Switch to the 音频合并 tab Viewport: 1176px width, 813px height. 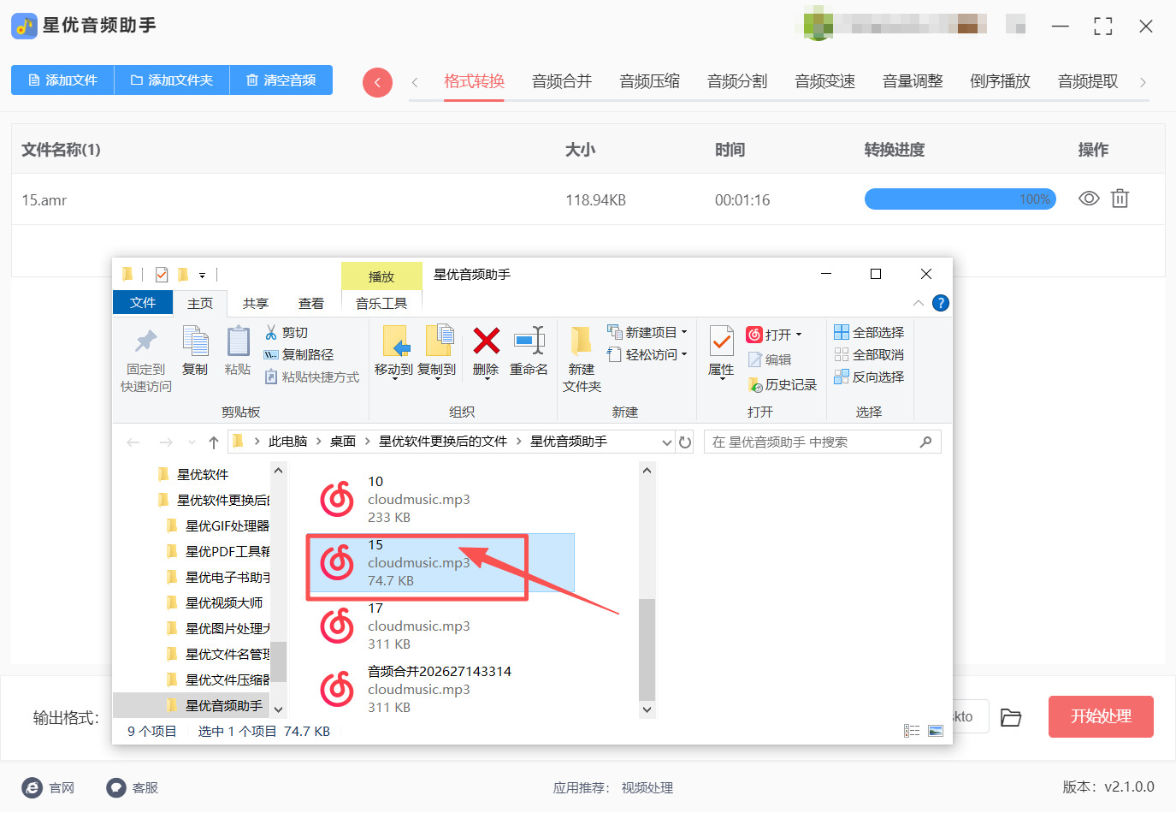pyautogui.click(x=562, y=81)
